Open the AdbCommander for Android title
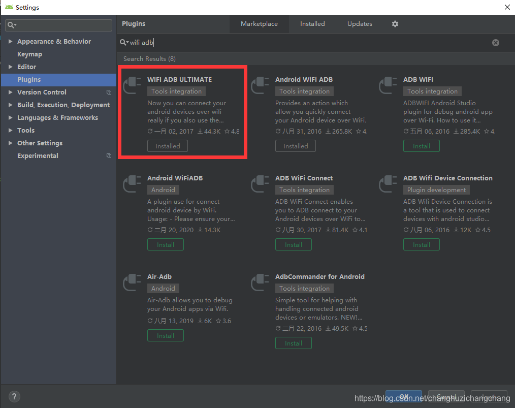The height and width of the screenshot is (408, 515). [320, 276]
